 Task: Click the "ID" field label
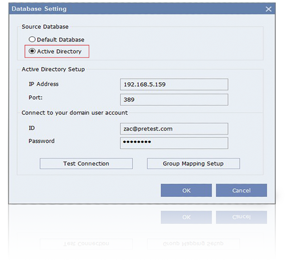pyautogui.click(x=32, y=128)
